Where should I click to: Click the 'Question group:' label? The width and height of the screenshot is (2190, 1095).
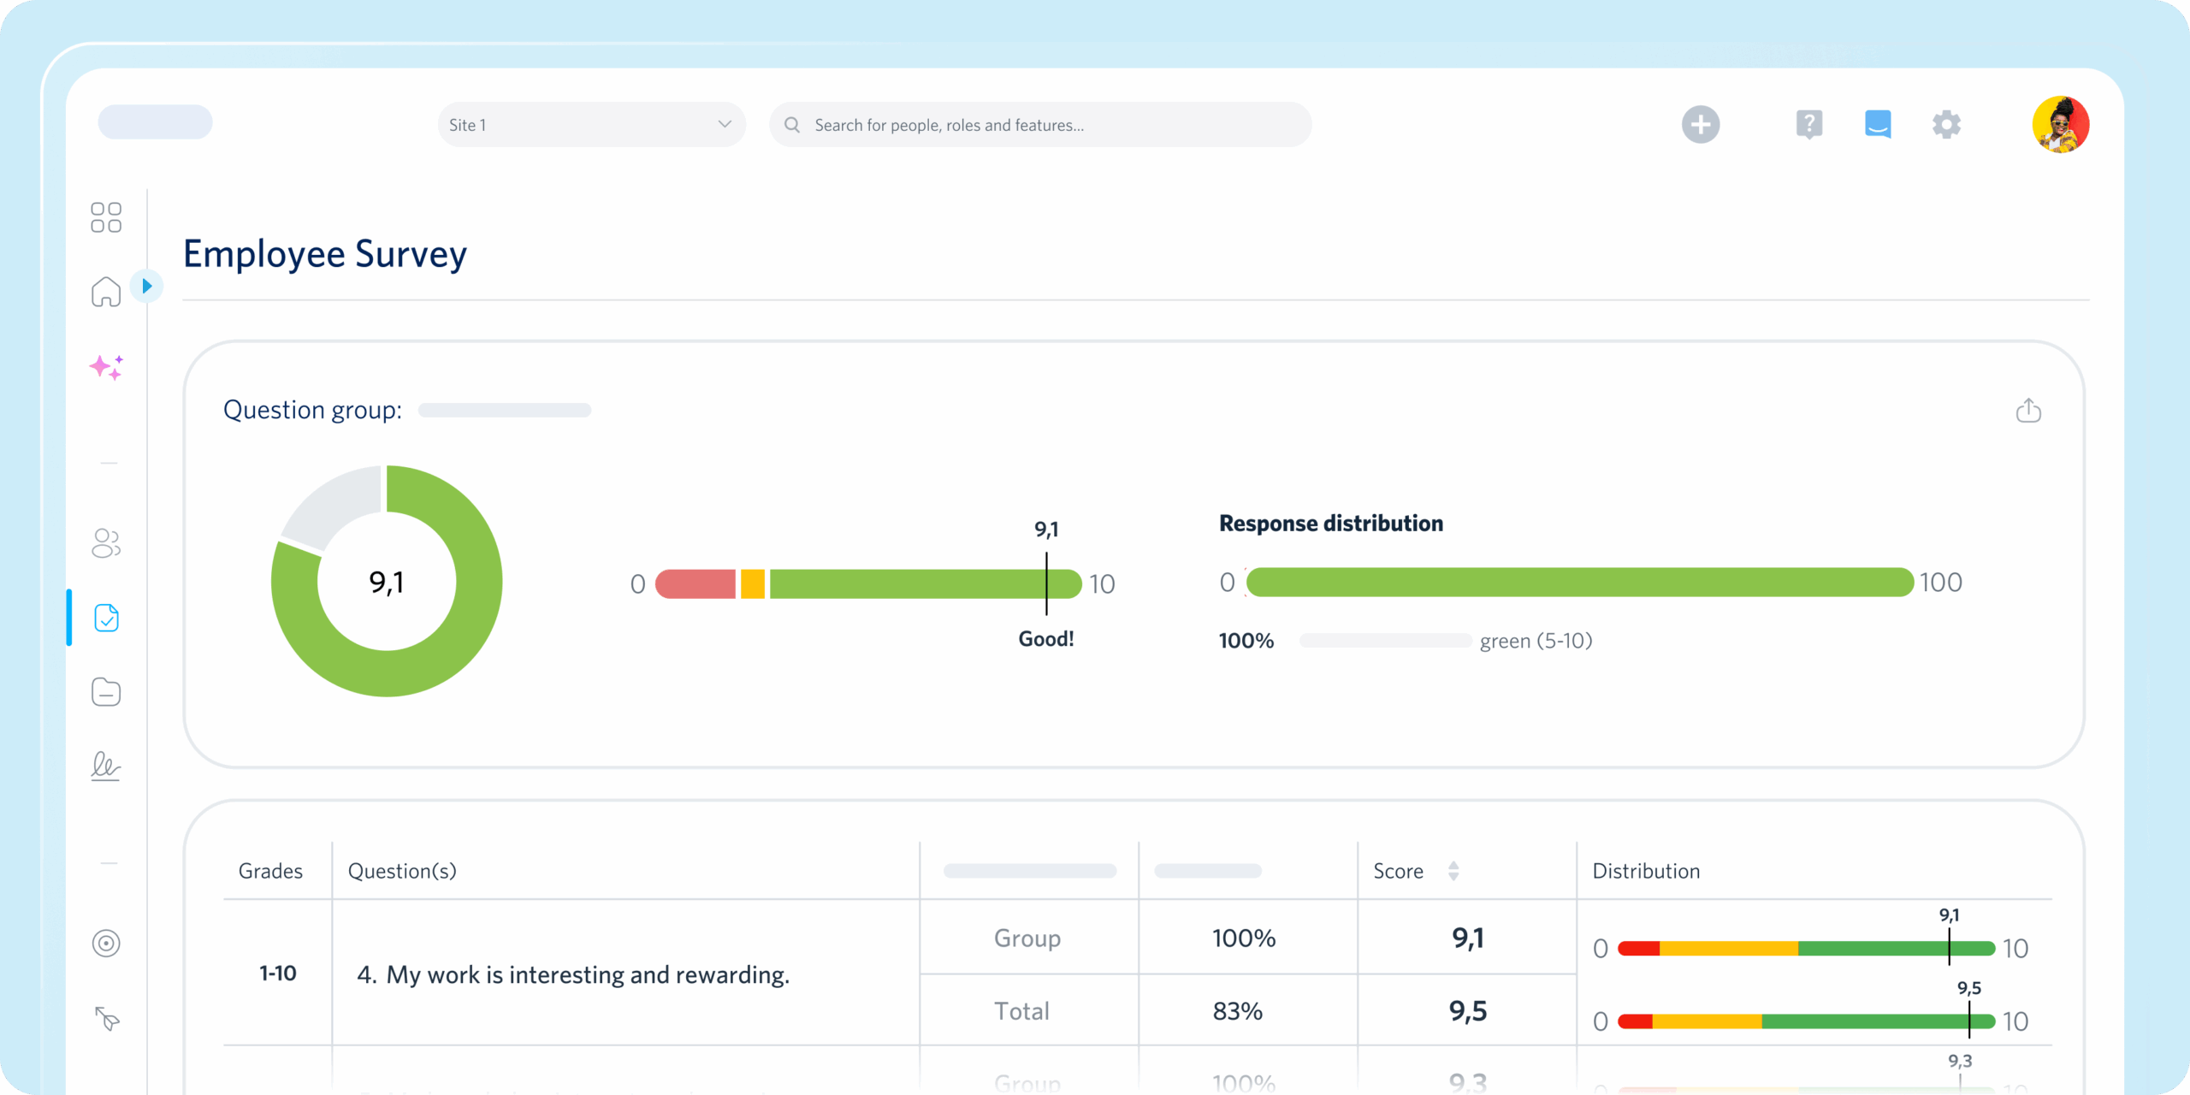pos(312,410)
